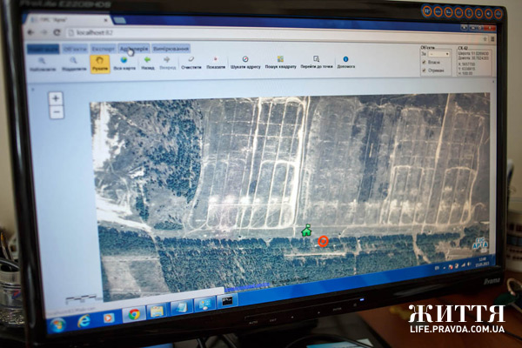Screen dimensions: 522x348
Task: Open Пошук квадрату square search
Action: click(280, 62)
